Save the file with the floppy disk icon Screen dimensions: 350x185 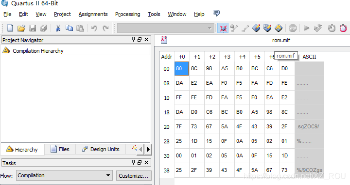pyautogui.click(x=33, y=28)
